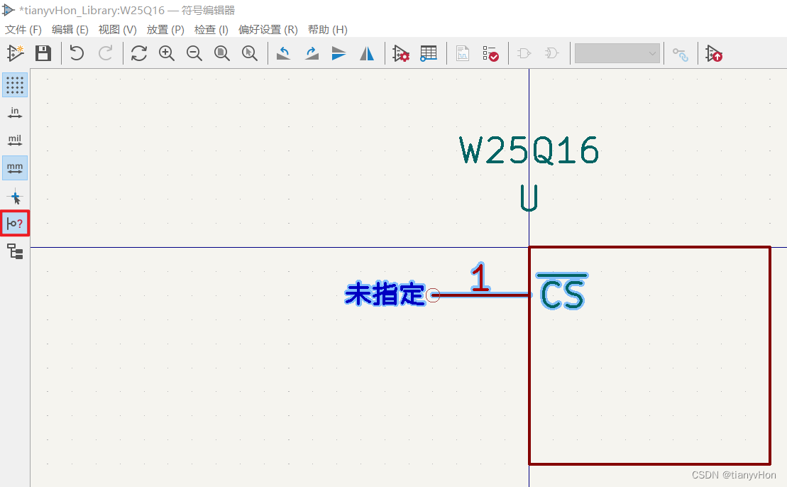Toggle pin electrical type display

(x=15, y=224)
